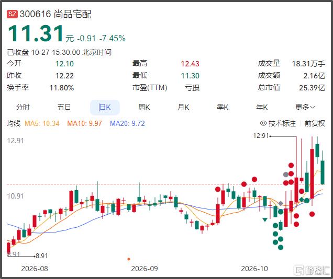Switch to 周K tab
333x279 pixels.
tap(144, 107)
